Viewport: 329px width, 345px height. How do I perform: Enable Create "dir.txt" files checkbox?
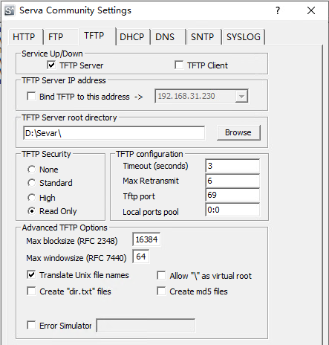pos(31,291)
